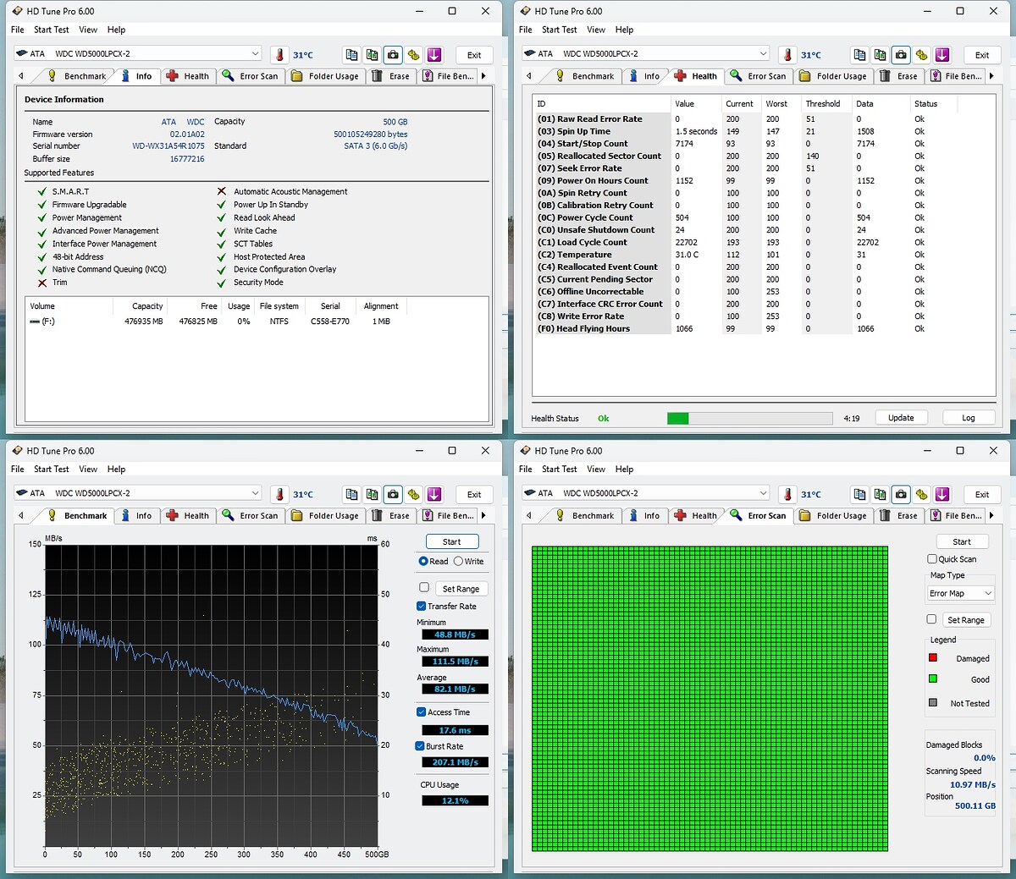Screen dimensions: 1016x879
Task: Click the purple down-arrow icon in the Info window
Action: pos(434,54)
